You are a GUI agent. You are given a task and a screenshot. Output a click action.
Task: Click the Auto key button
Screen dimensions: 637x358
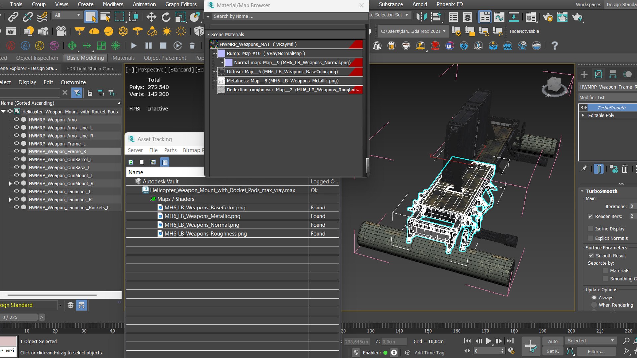[x=553, y=341]
